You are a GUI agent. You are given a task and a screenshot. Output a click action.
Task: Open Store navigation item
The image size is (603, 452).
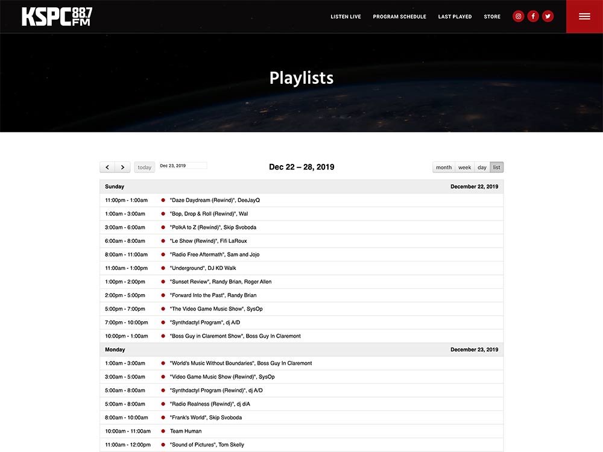[x=492, y=16]
